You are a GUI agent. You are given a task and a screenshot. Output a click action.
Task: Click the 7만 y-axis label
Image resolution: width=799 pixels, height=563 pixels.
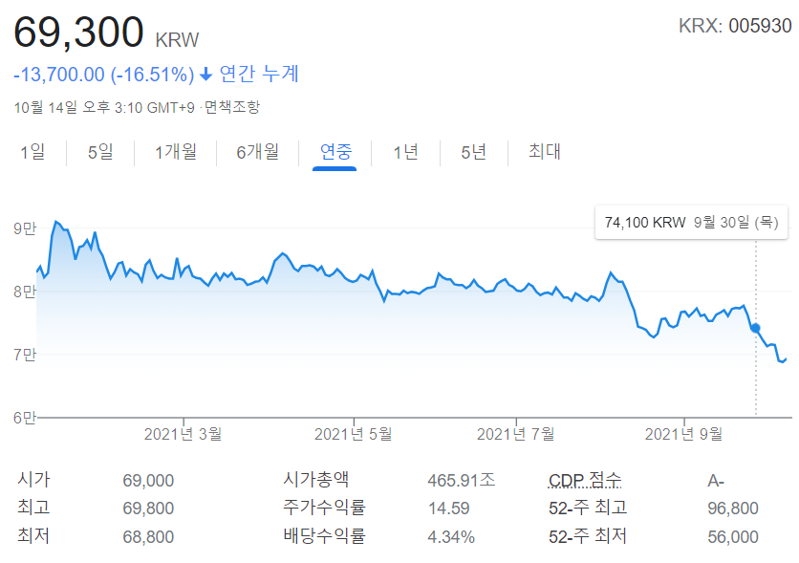(25, 355)
